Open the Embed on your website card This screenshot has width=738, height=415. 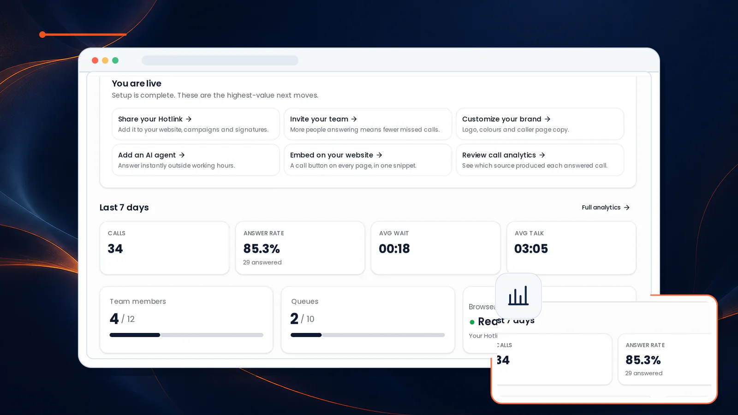tap(368, 160)
